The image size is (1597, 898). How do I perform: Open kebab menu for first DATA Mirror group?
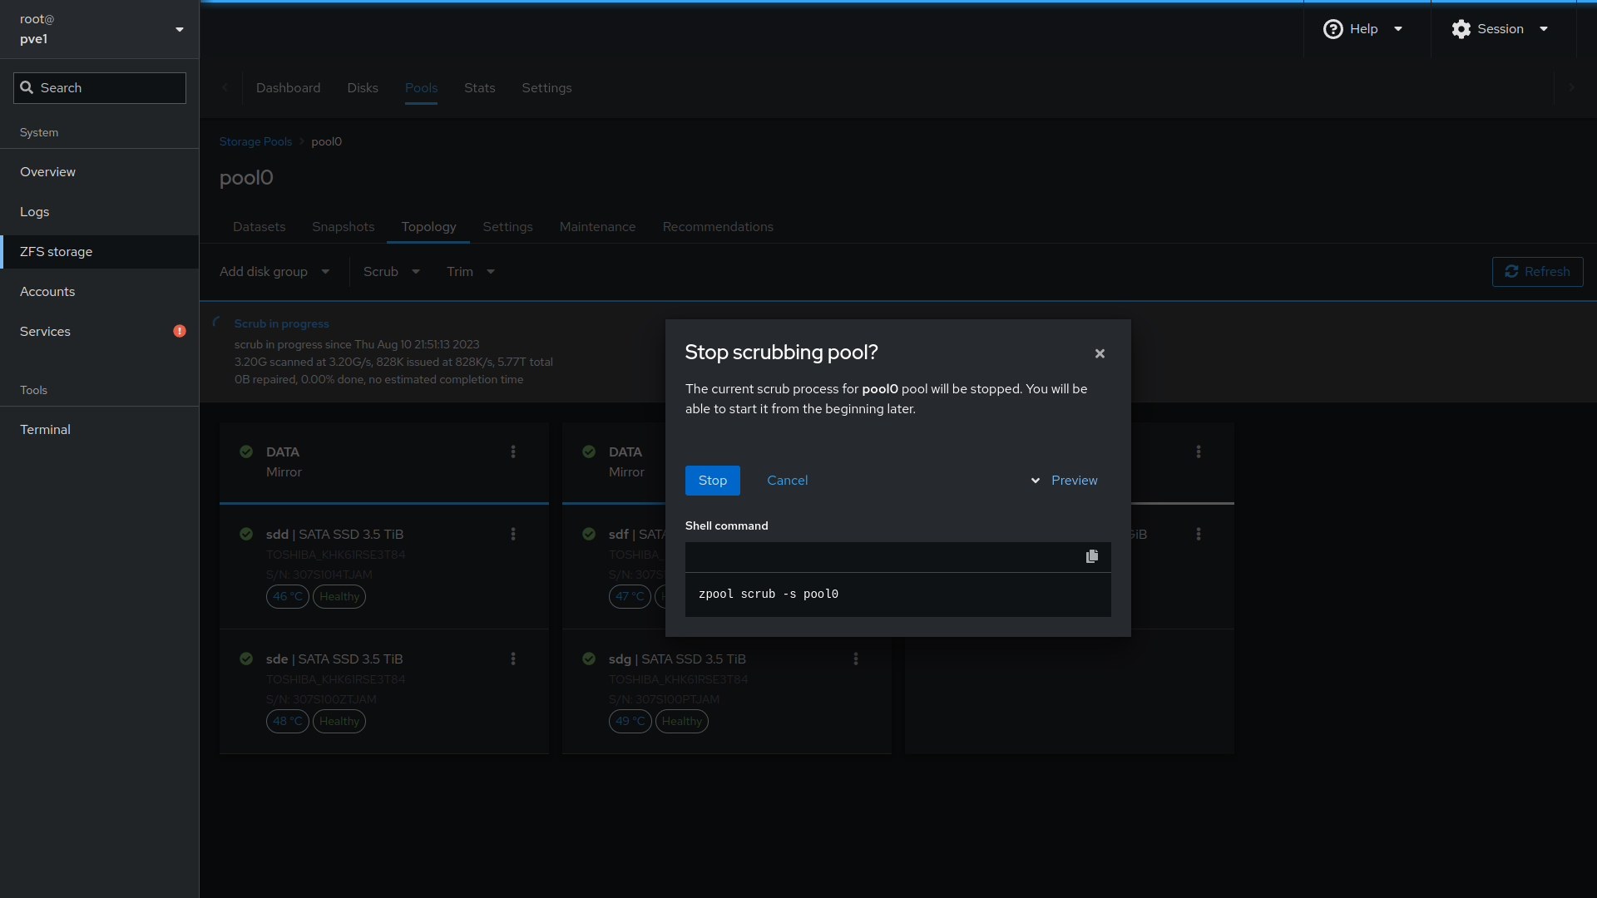(x=513, y=451)
